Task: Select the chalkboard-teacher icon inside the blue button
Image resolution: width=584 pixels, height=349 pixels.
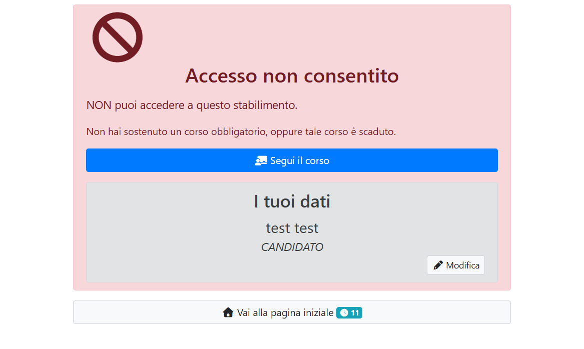Action: 261,160
